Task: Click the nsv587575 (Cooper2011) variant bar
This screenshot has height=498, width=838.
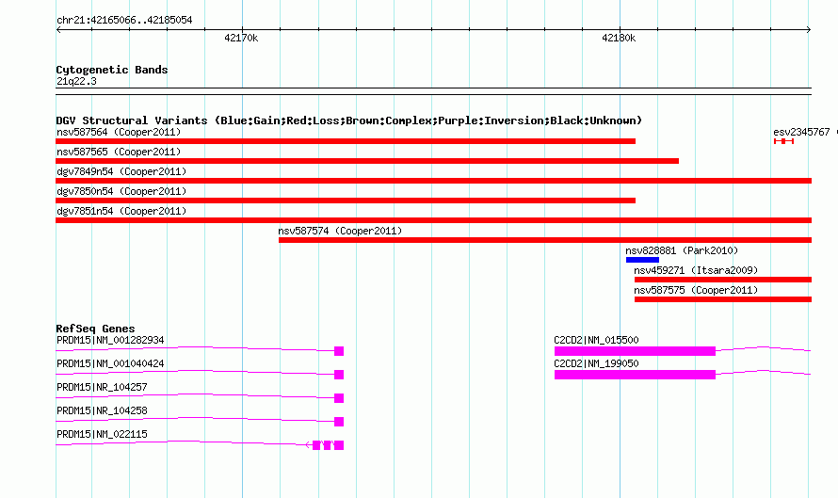Action: pos(723,299)
